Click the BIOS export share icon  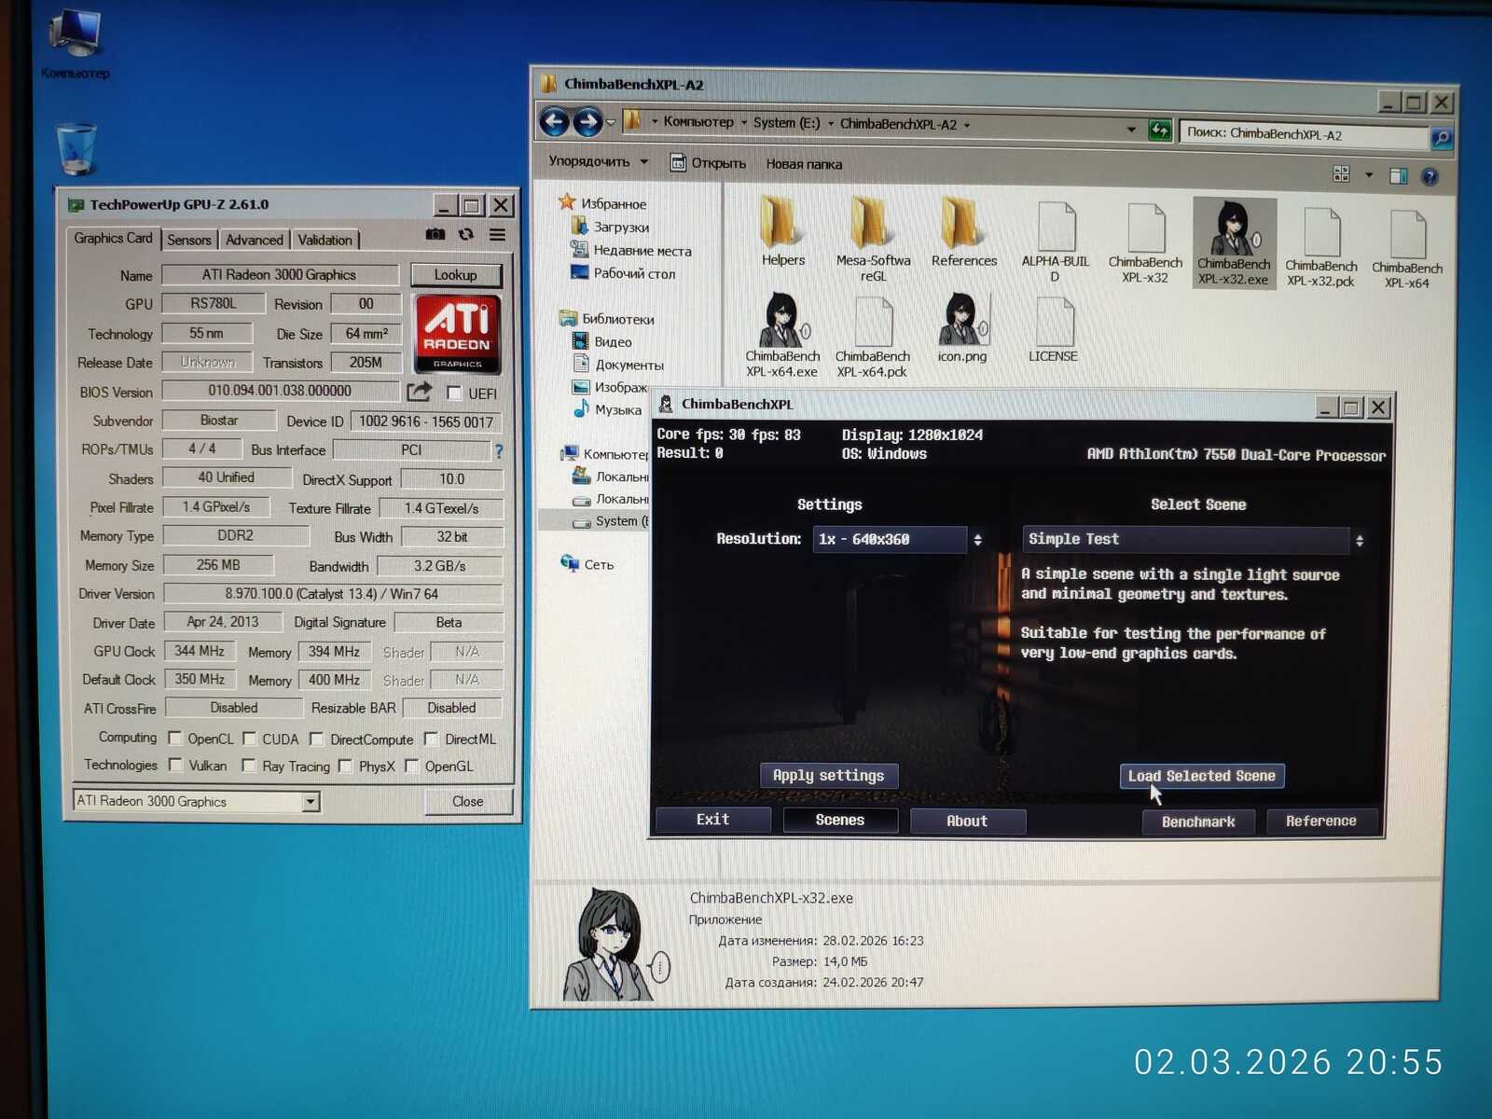(420, 392)
